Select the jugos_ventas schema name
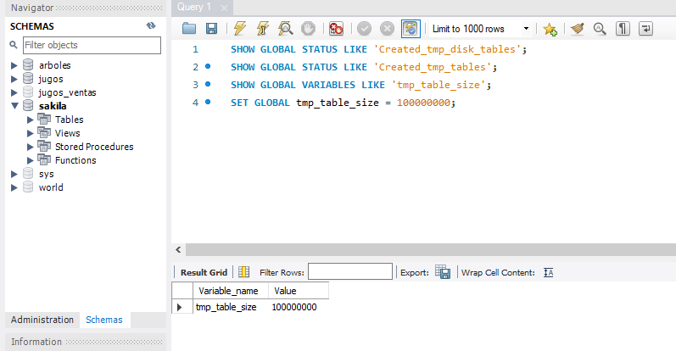Viewport: 676px width, 351px height. (x=67, y=92)
